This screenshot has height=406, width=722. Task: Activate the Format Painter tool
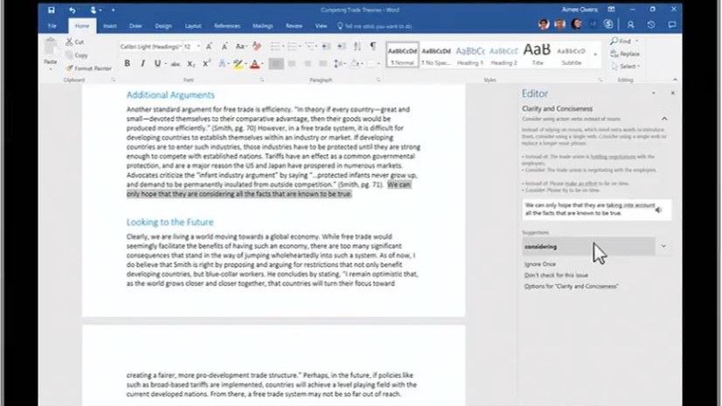(88, 68)
